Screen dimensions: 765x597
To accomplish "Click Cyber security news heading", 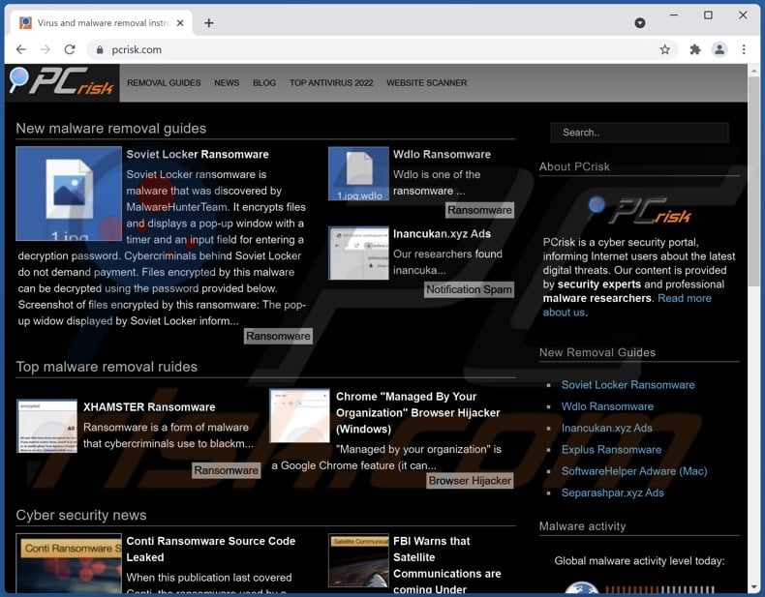I will click(x=81, y=515).
